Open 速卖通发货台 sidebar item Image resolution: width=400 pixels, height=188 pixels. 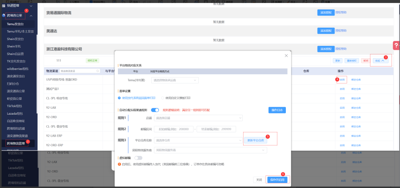click(x=16, y=76)
